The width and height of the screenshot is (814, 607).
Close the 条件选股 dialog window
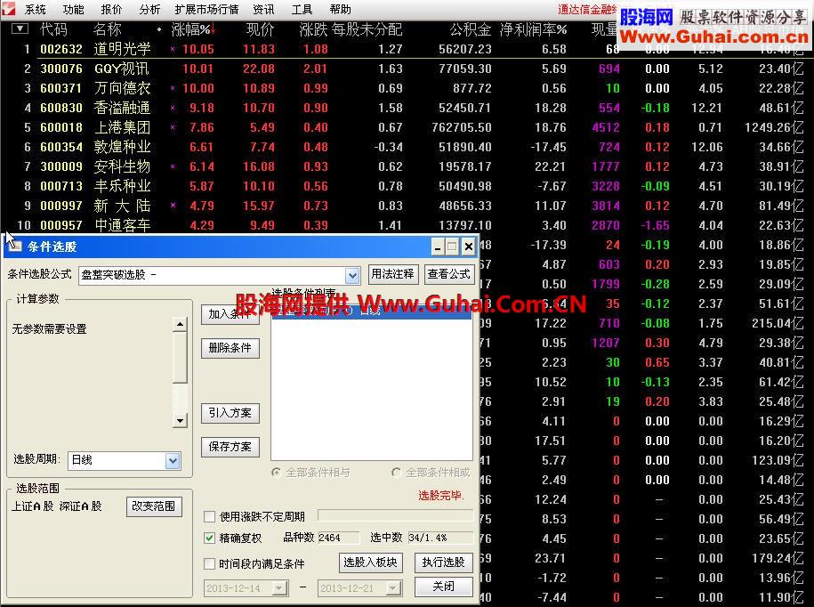click(468, 247)
